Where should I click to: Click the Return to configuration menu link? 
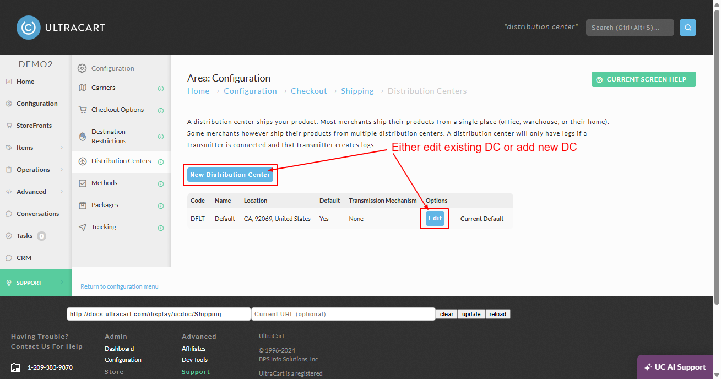[120, 286]
